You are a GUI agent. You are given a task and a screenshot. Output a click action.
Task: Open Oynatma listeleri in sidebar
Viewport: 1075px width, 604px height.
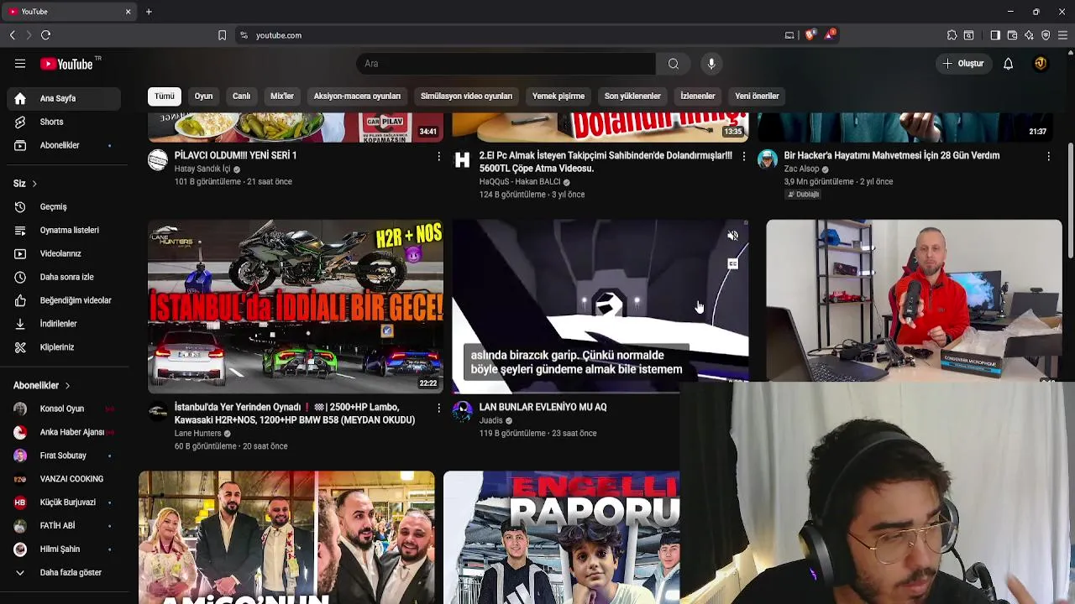tap(63, 230)
